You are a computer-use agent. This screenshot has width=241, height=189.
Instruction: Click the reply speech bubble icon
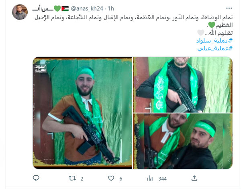click(36, 178)
